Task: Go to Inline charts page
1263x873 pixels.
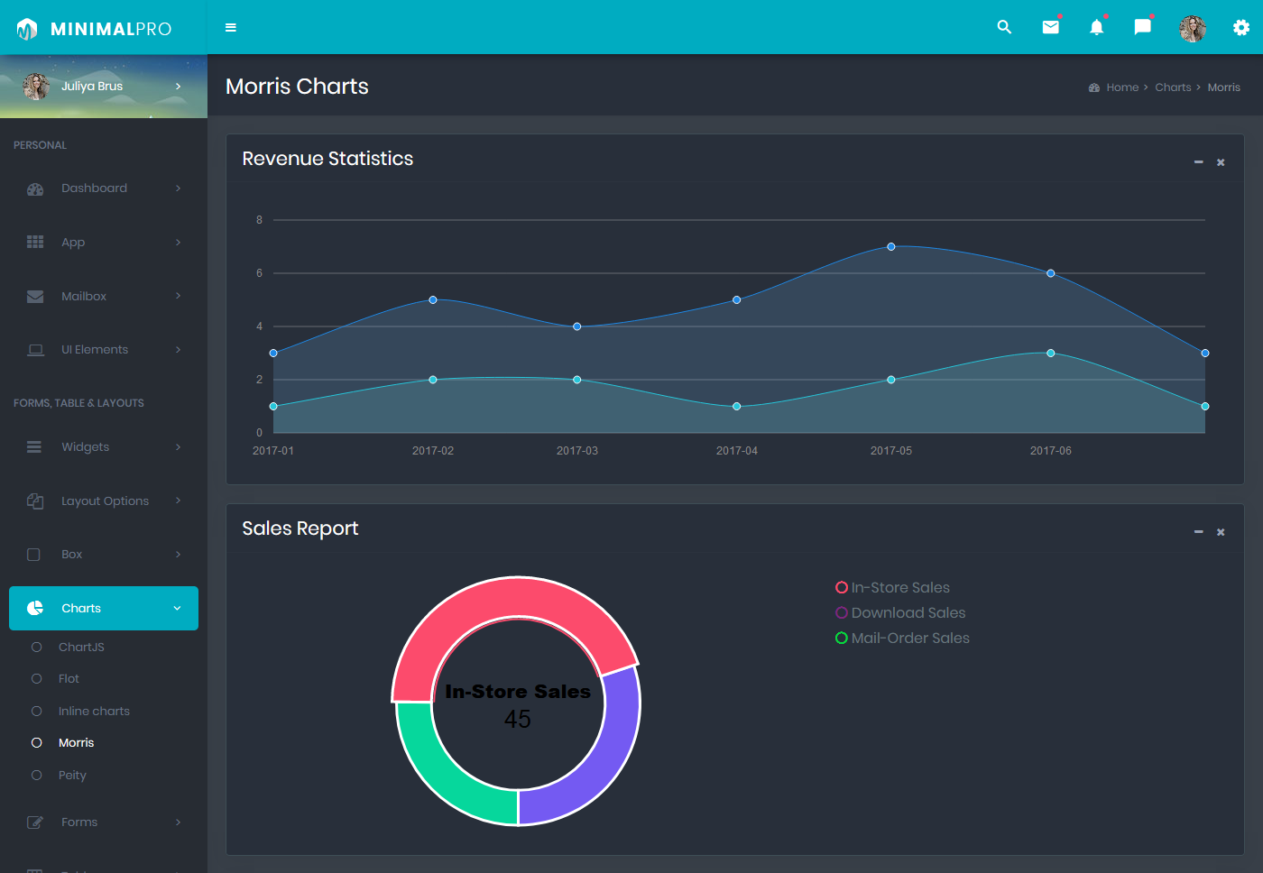Action: tap(94, 711)
